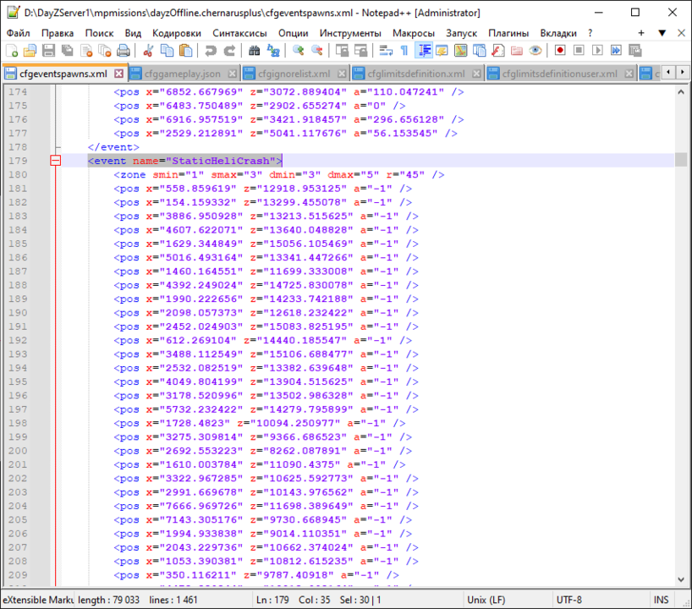Toggle the indent guide button
Image resolution: width=692 pixels, height=609 pixels.
(424, 51)
